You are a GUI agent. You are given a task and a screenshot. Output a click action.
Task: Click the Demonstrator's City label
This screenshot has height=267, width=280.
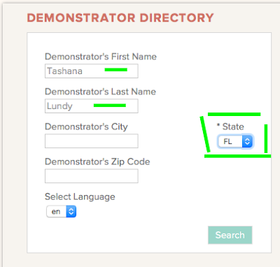[x=86, y=127]
